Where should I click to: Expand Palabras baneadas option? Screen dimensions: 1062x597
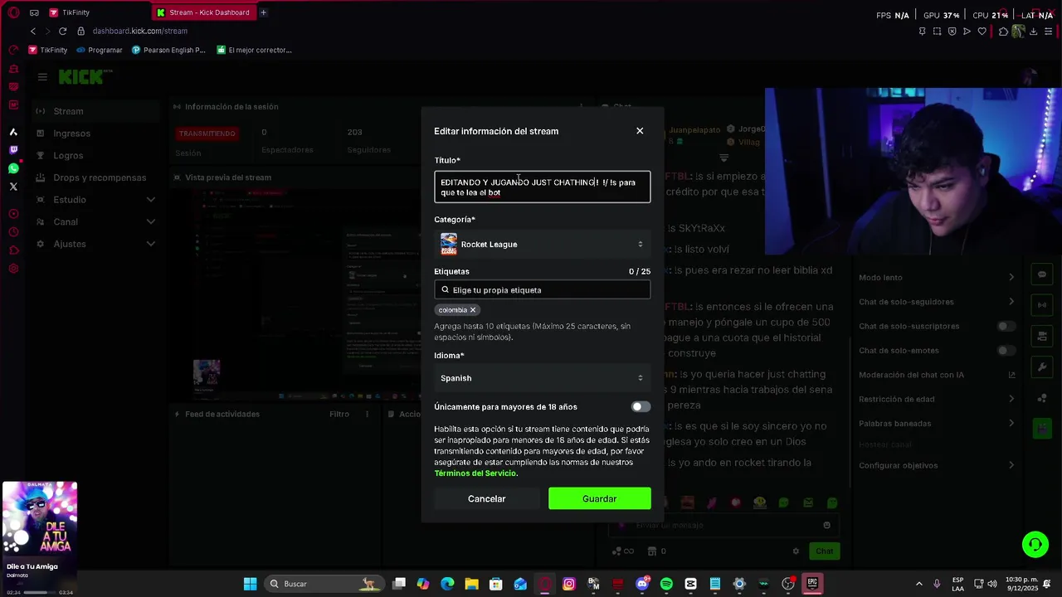point(936,424)
